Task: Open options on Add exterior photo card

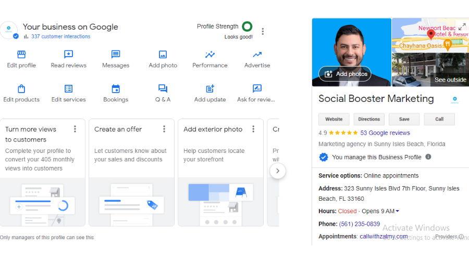Action: point(253,129)
